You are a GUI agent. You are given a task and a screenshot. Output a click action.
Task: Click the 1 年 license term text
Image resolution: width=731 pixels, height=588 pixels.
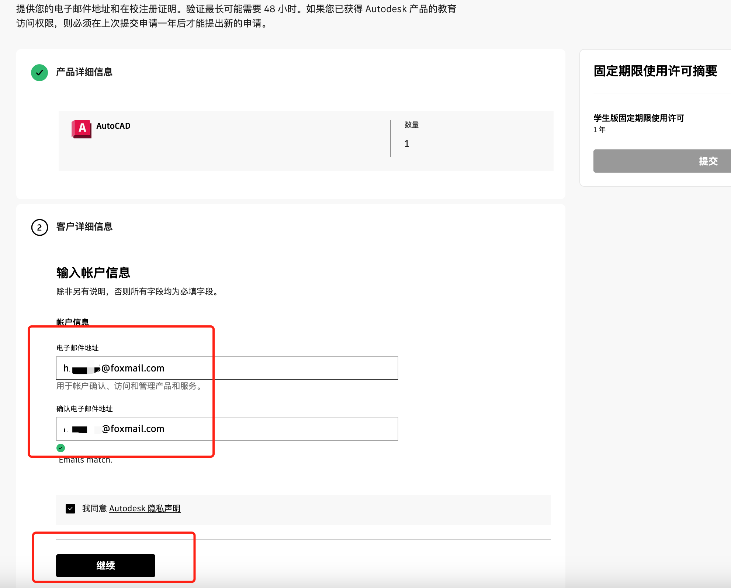click(x=599, y=129)
